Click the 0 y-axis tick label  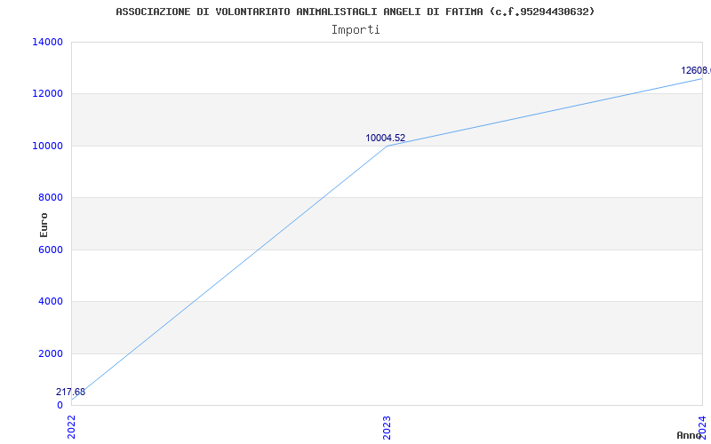tap(60, 405)
